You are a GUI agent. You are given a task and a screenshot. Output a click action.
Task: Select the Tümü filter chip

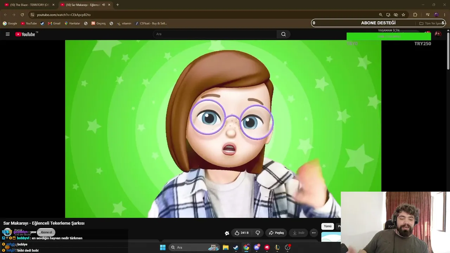point(327,226)
